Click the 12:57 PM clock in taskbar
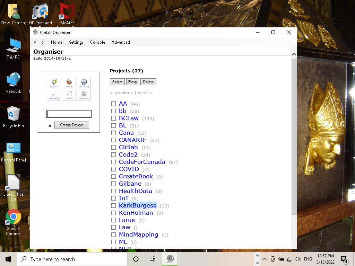The height and width of the screenshot is (266, 355). point(325,256)
